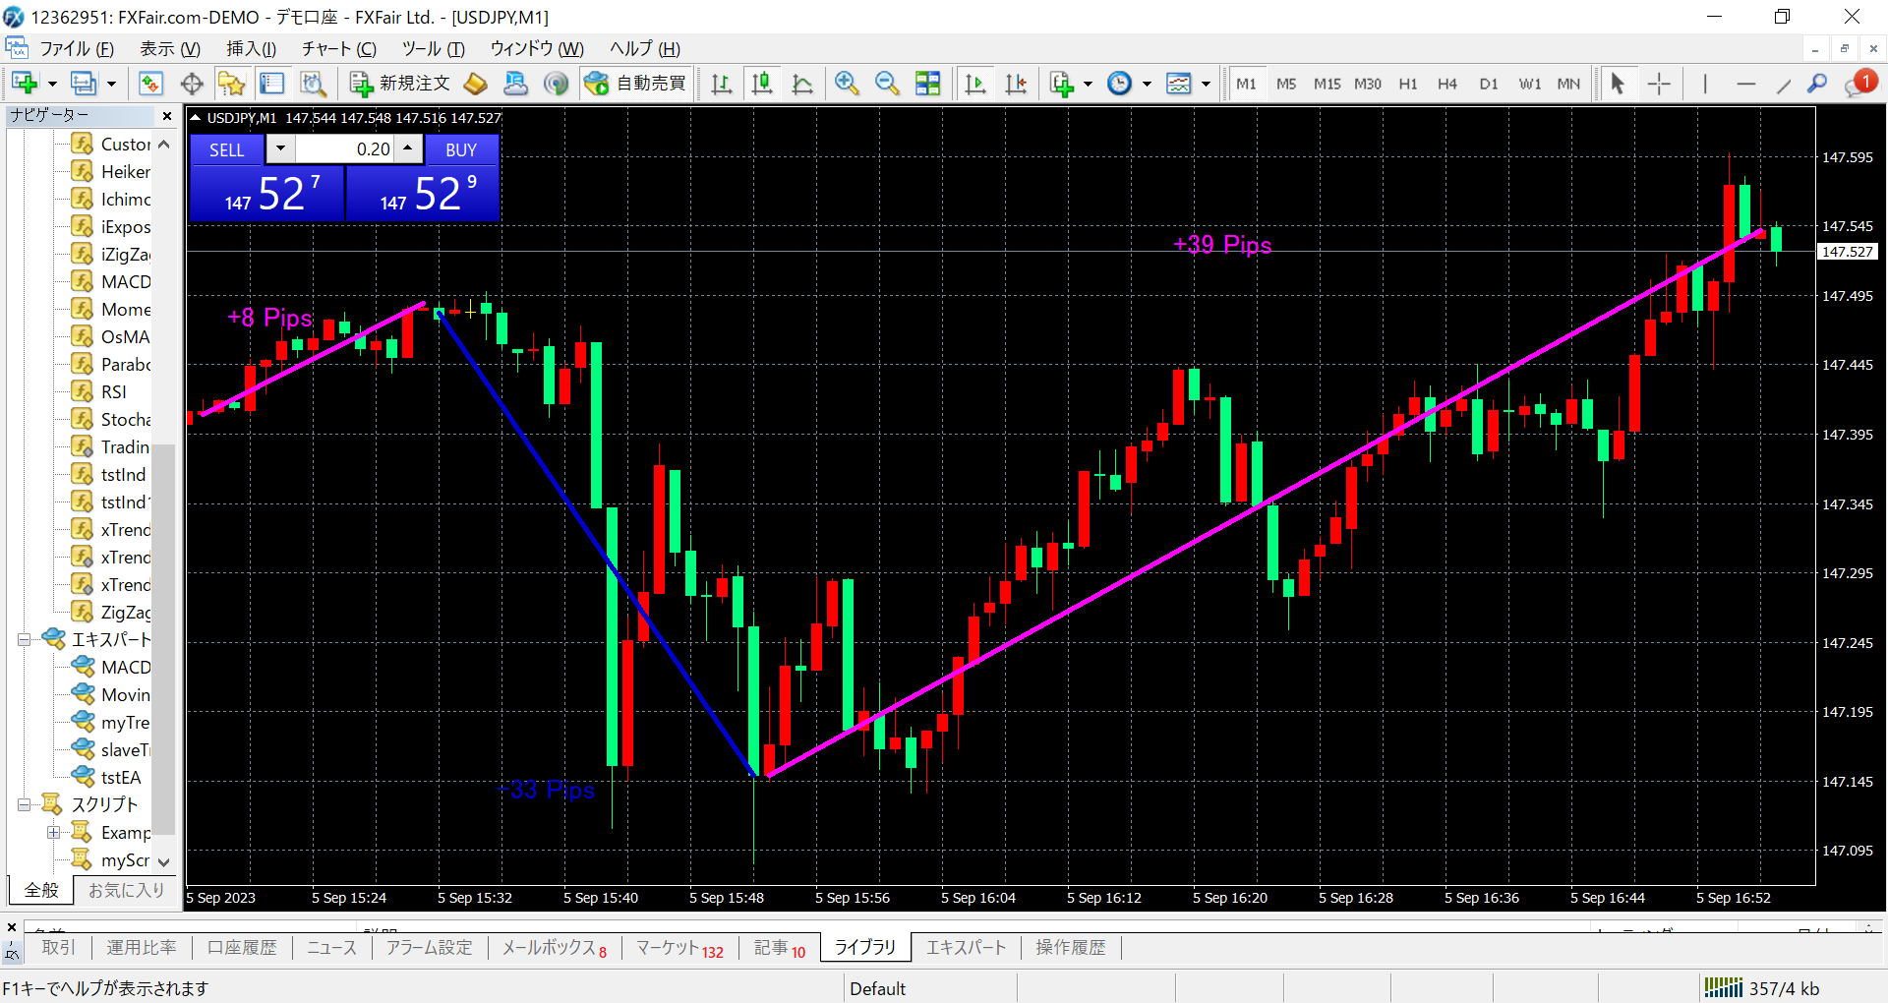Switch to candlestick chart display

762,84
